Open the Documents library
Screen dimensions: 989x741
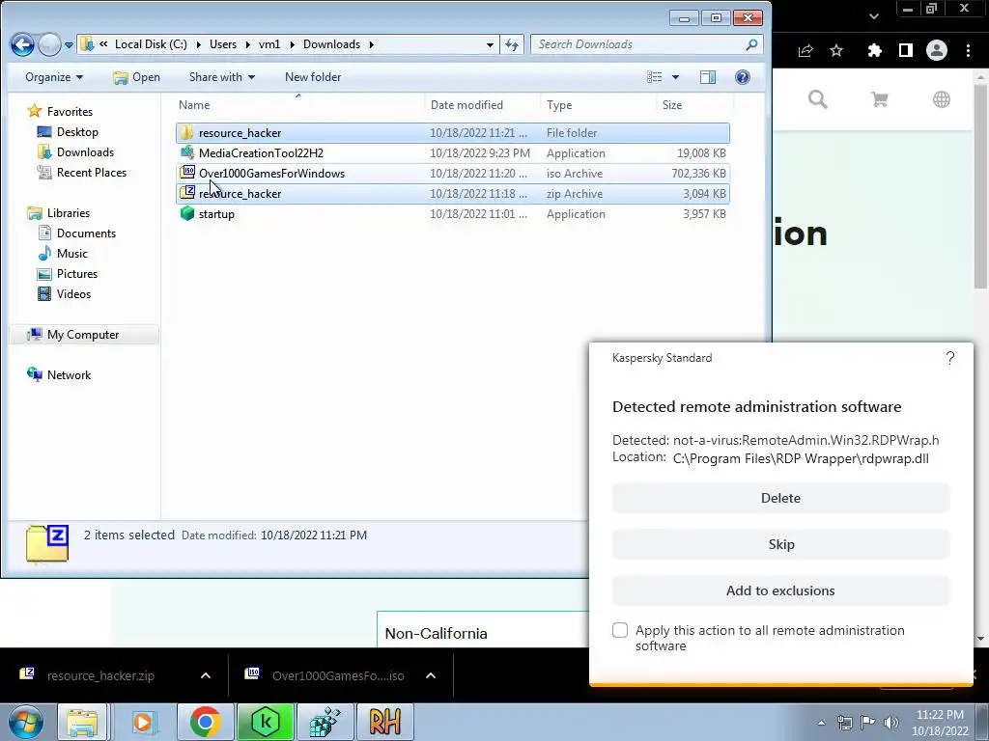pyautogui.click(x=77, y=233)
